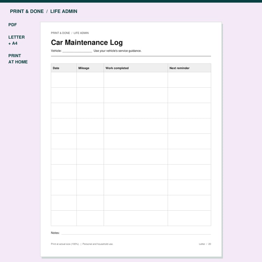Click the blank Notes writing line
The width and height of the screenshot is (262, 262).
point(136,234)
